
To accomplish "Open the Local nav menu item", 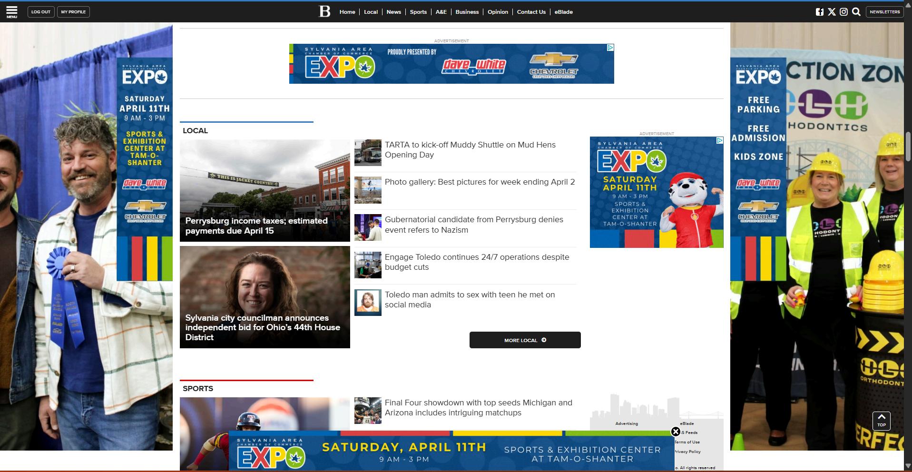I will 371,12.
